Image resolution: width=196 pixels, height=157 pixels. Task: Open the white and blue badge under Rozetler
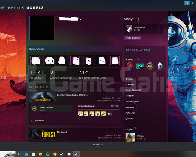point(160,66)
